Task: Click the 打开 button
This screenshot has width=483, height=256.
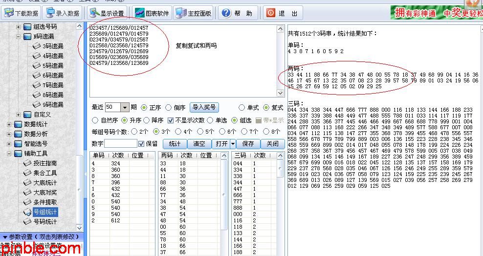Action: (x=221, y=143)
